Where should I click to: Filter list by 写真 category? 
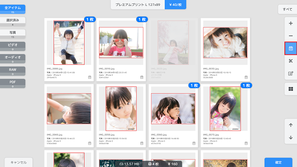point(13,34)
